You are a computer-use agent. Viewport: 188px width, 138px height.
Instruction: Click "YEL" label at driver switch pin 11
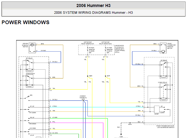point(54,129)
